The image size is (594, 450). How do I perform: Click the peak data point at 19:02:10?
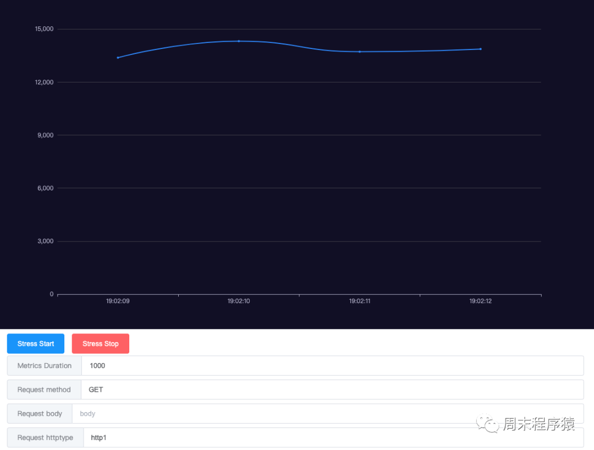click(x=239, y=41)
